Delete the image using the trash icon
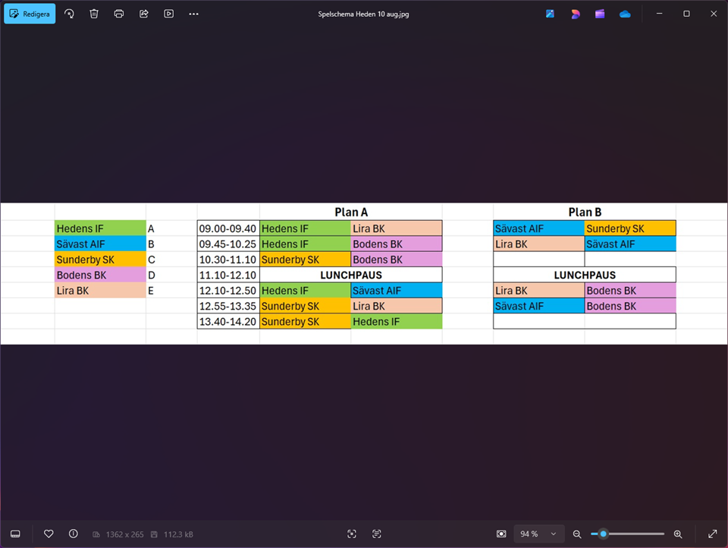Viewport: 728px width, 548px height. click(94, 14)
